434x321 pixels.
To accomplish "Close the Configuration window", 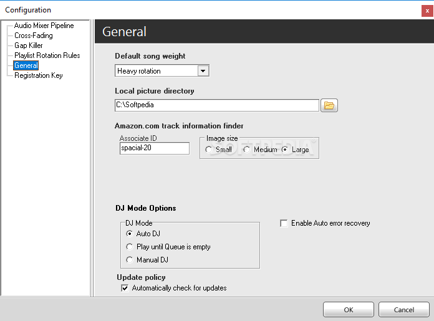I will pos(427,11).
